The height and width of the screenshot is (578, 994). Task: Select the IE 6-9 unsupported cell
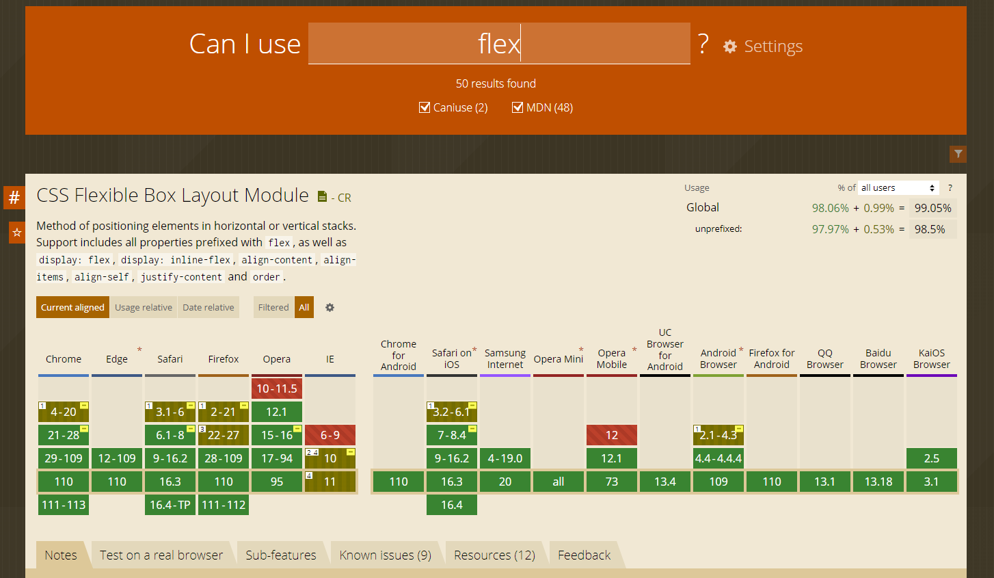coord(330,435)
